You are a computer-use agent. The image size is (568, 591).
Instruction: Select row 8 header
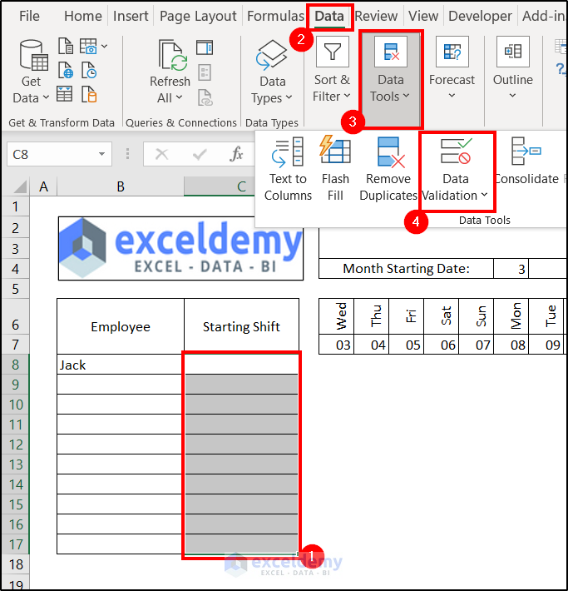coord(16,365)
